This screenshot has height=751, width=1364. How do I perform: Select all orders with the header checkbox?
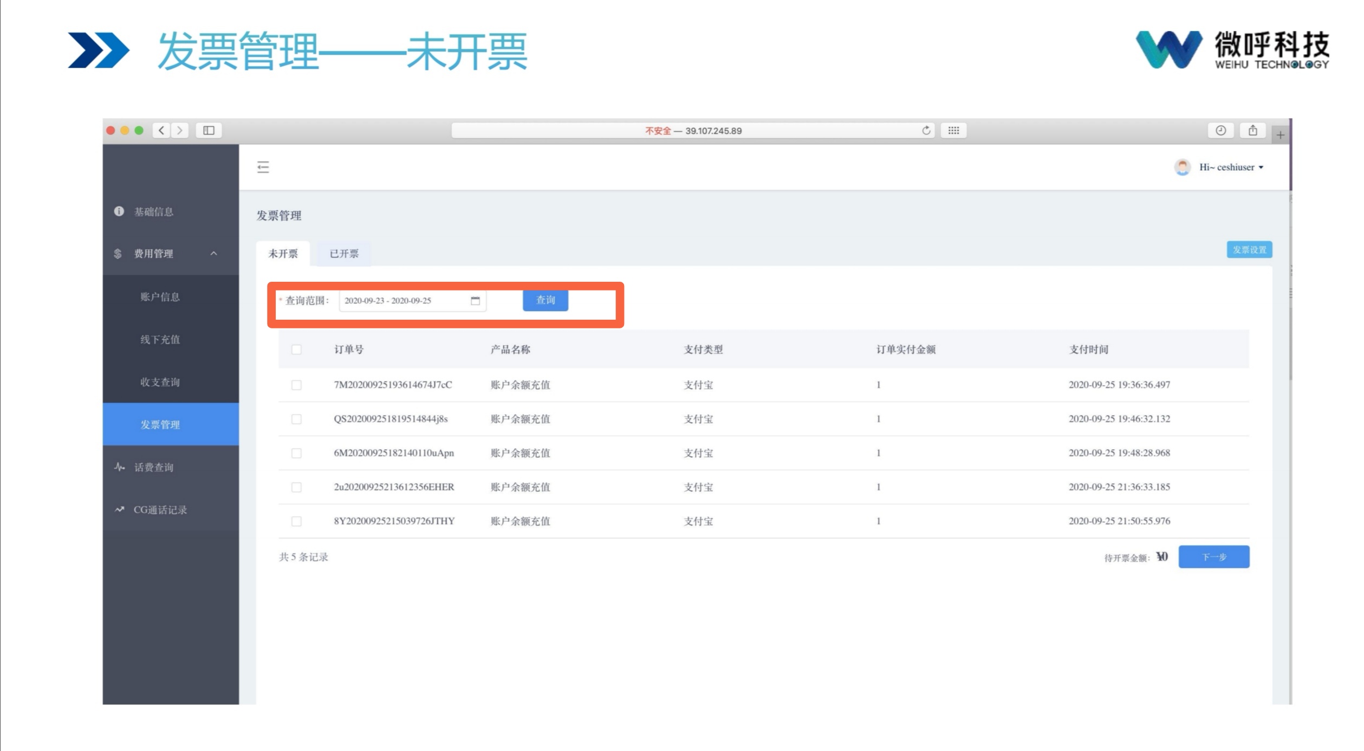[296, 349]
